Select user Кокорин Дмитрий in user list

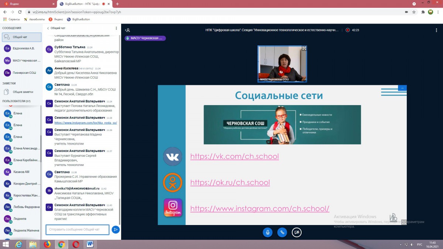(x=22, y=184)
